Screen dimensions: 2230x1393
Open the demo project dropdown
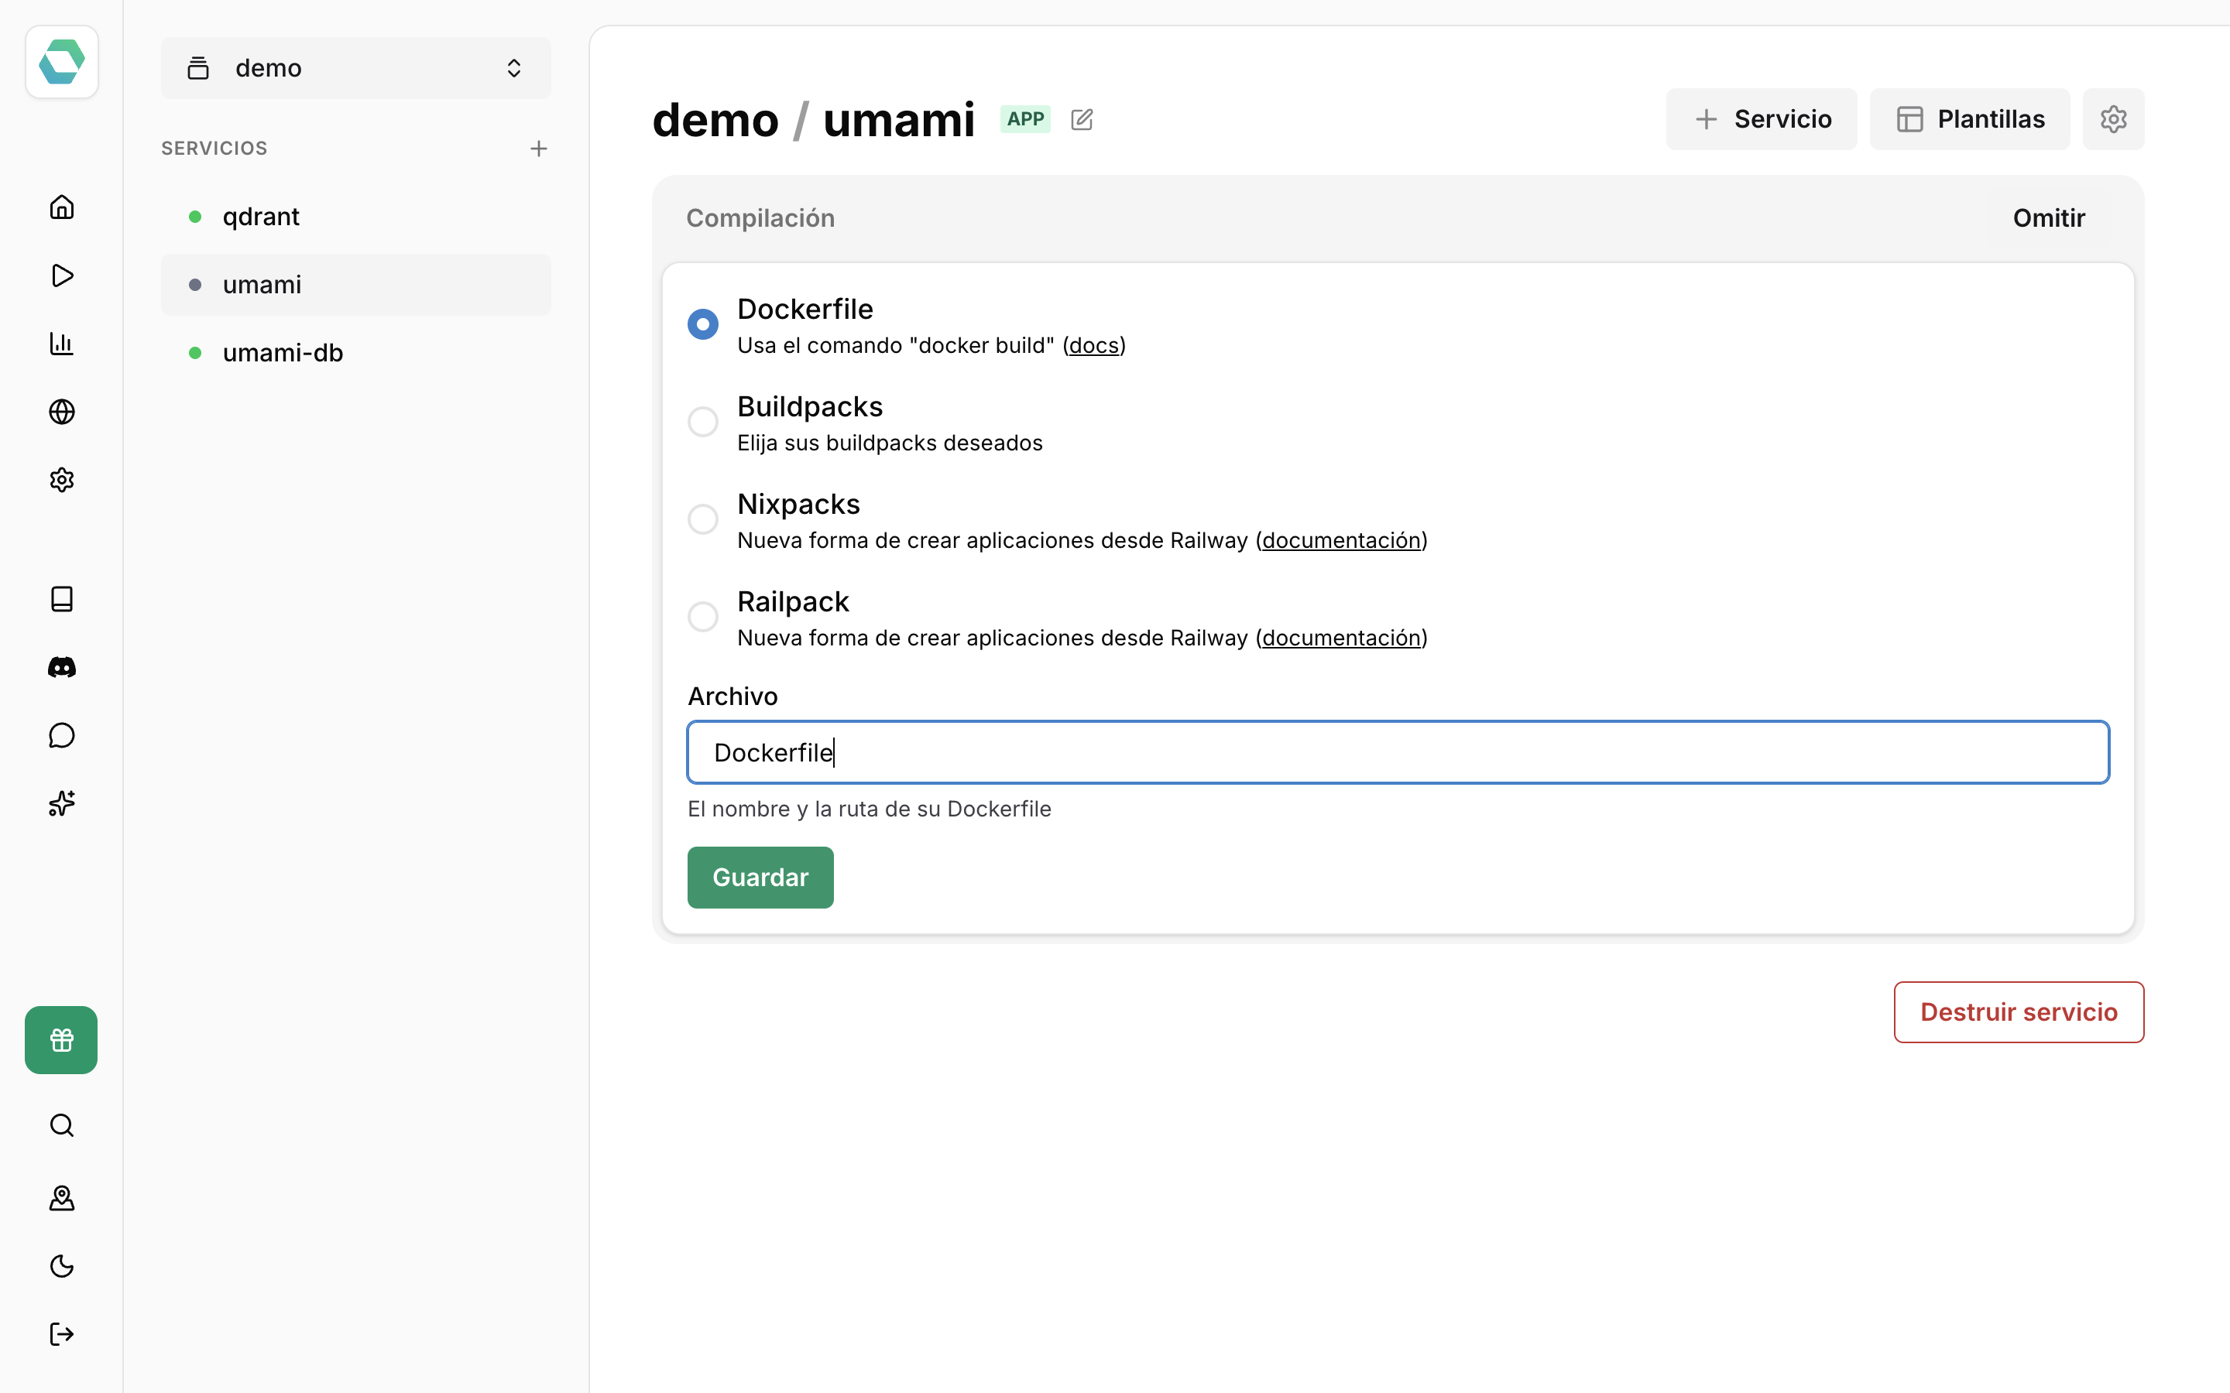point(355,68)
